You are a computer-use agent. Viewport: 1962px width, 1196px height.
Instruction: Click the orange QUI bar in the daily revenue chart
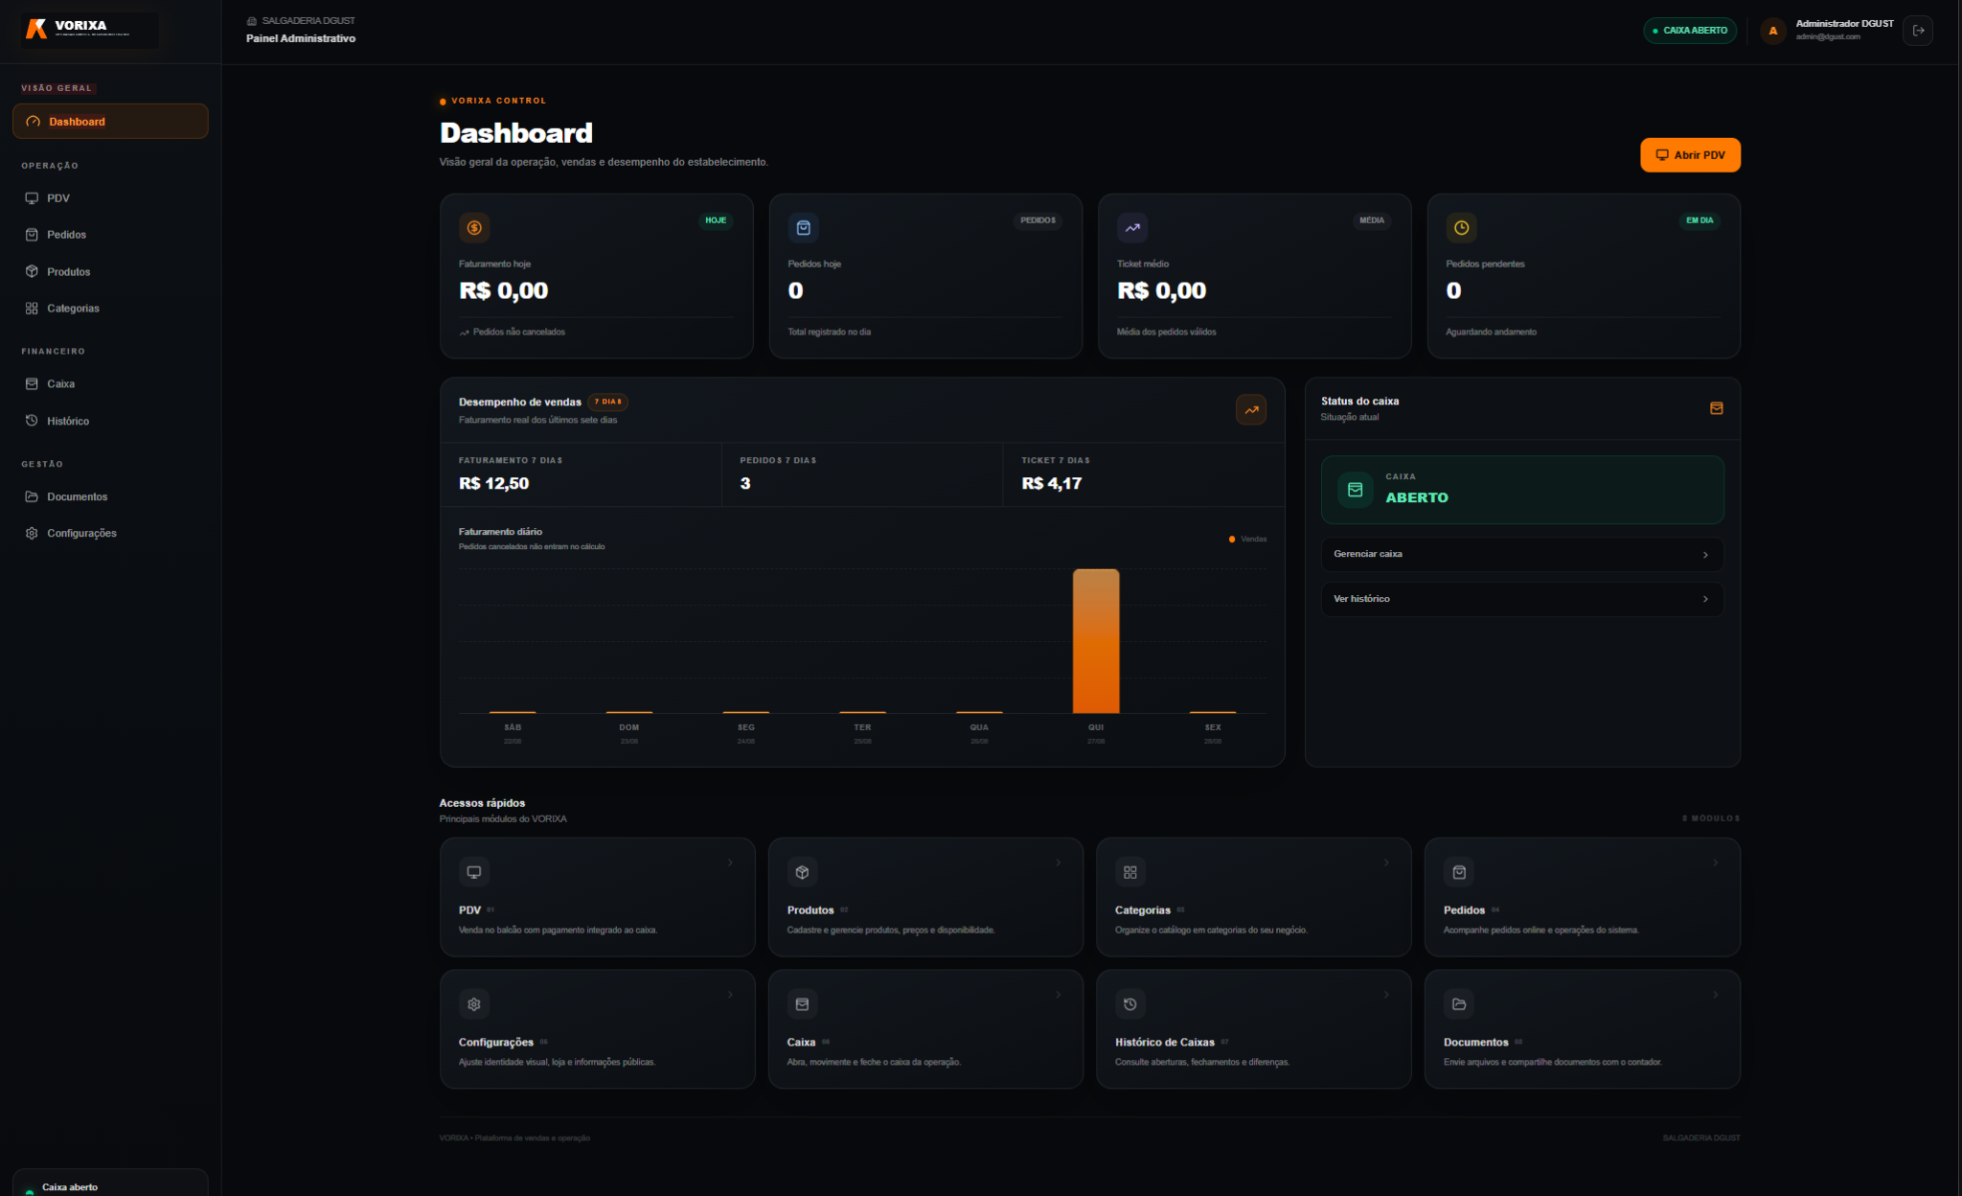pos(1096,641)
